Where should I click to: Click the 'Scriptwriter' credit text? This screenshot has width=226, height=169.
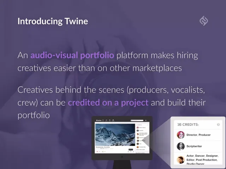click(194, 146)
